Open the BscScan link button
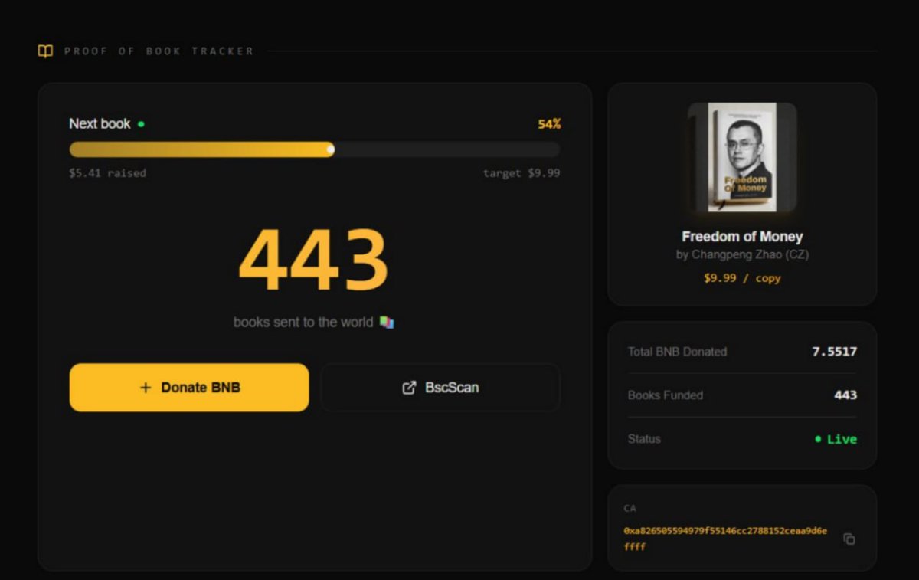Screen dimensions: 919x580 (440, 387)
